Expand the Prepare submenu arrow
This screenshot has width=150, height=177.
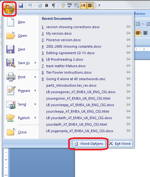(35, 91)
